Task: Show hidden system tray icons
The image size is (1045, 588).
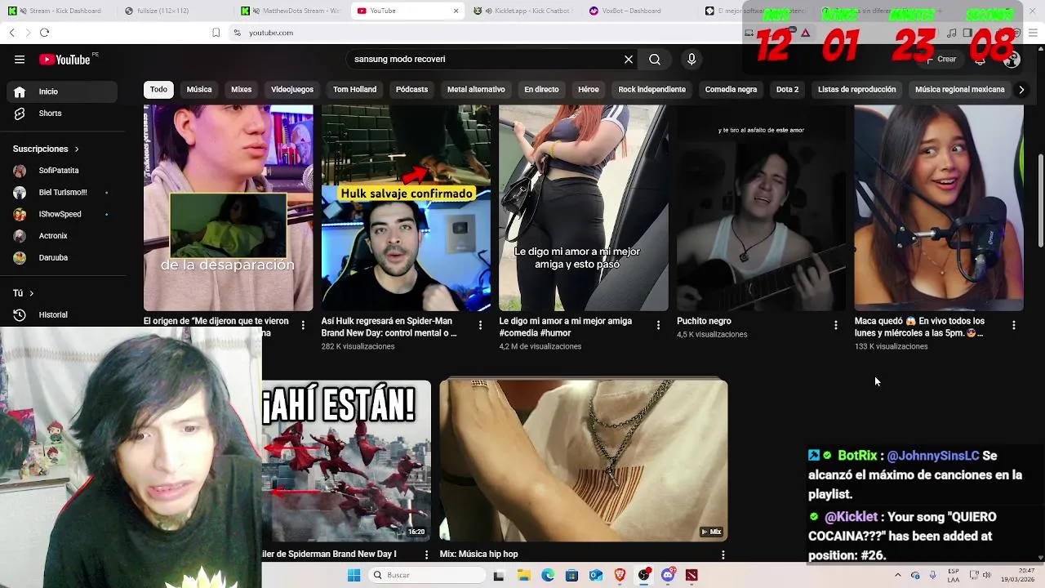Action: [x=897, y=576]
